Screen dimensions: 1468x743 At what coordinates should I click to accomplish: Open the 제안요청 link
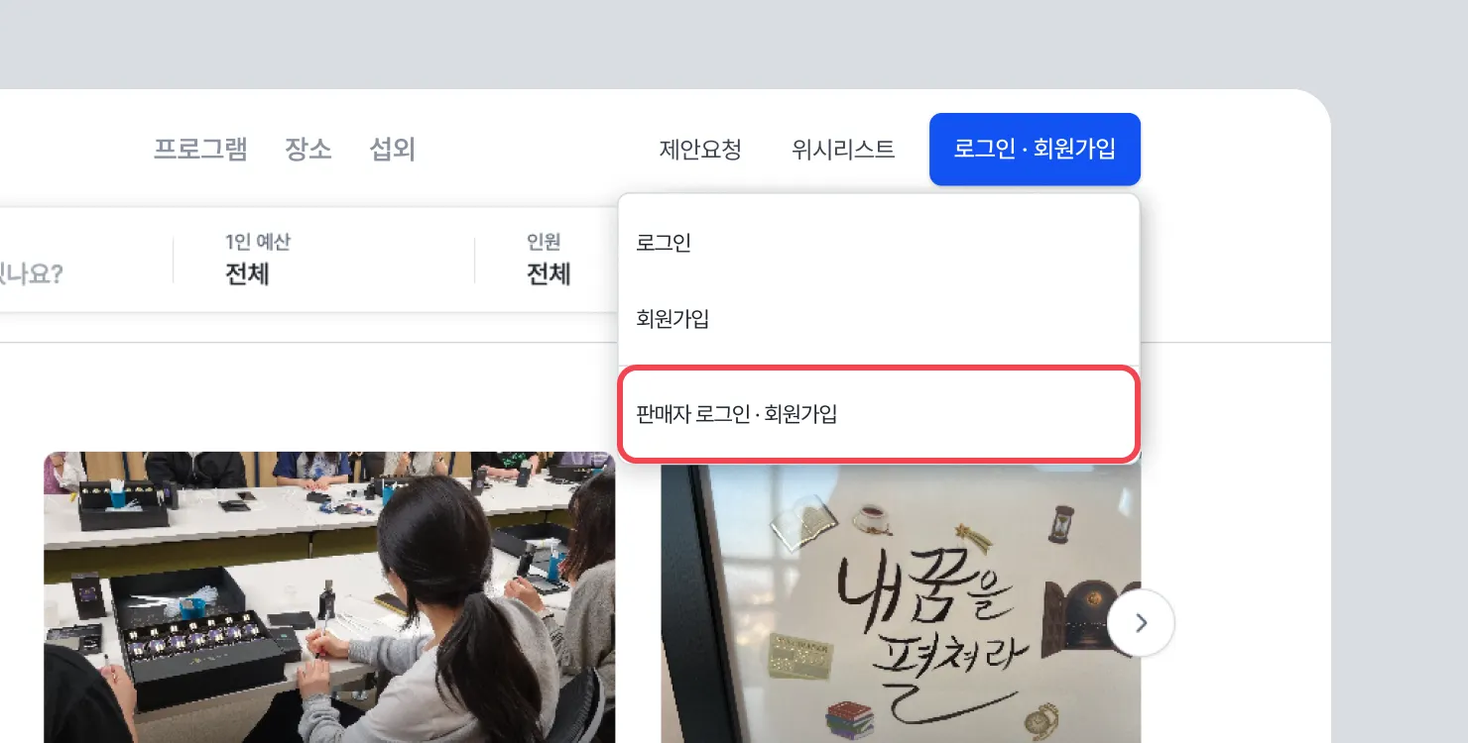700,150
